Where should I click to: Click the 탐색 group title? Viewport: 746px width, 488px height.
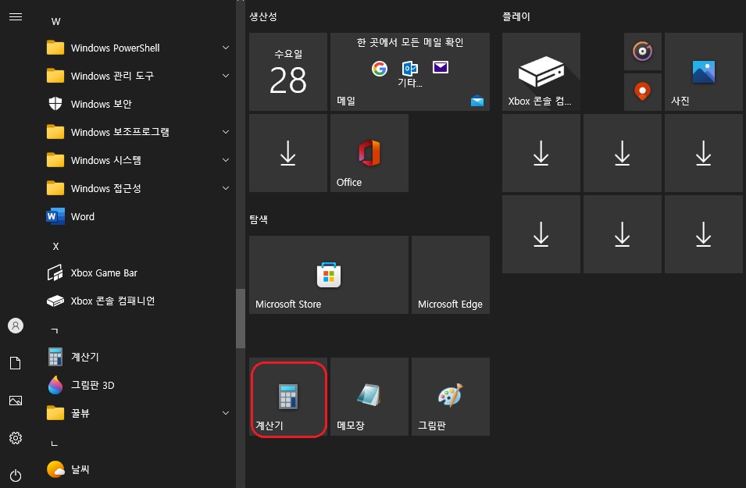(259, 219)
